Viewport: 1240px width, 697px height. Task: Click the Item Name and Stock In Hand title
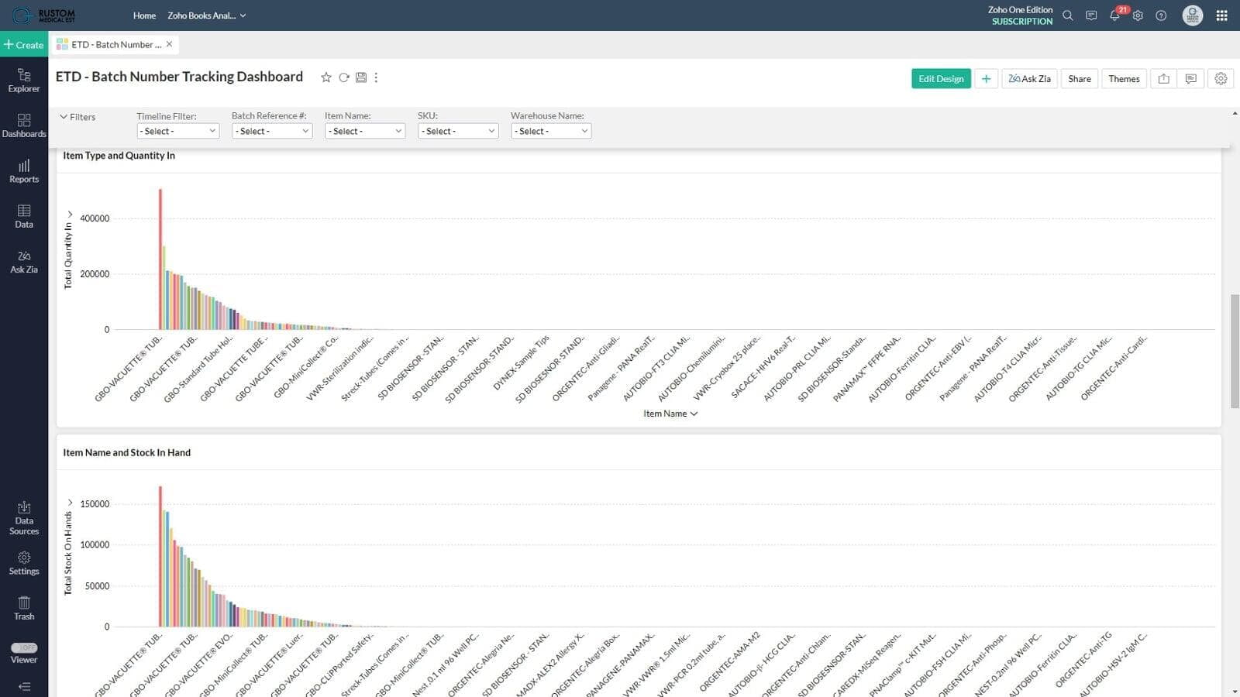coord(126,452)
